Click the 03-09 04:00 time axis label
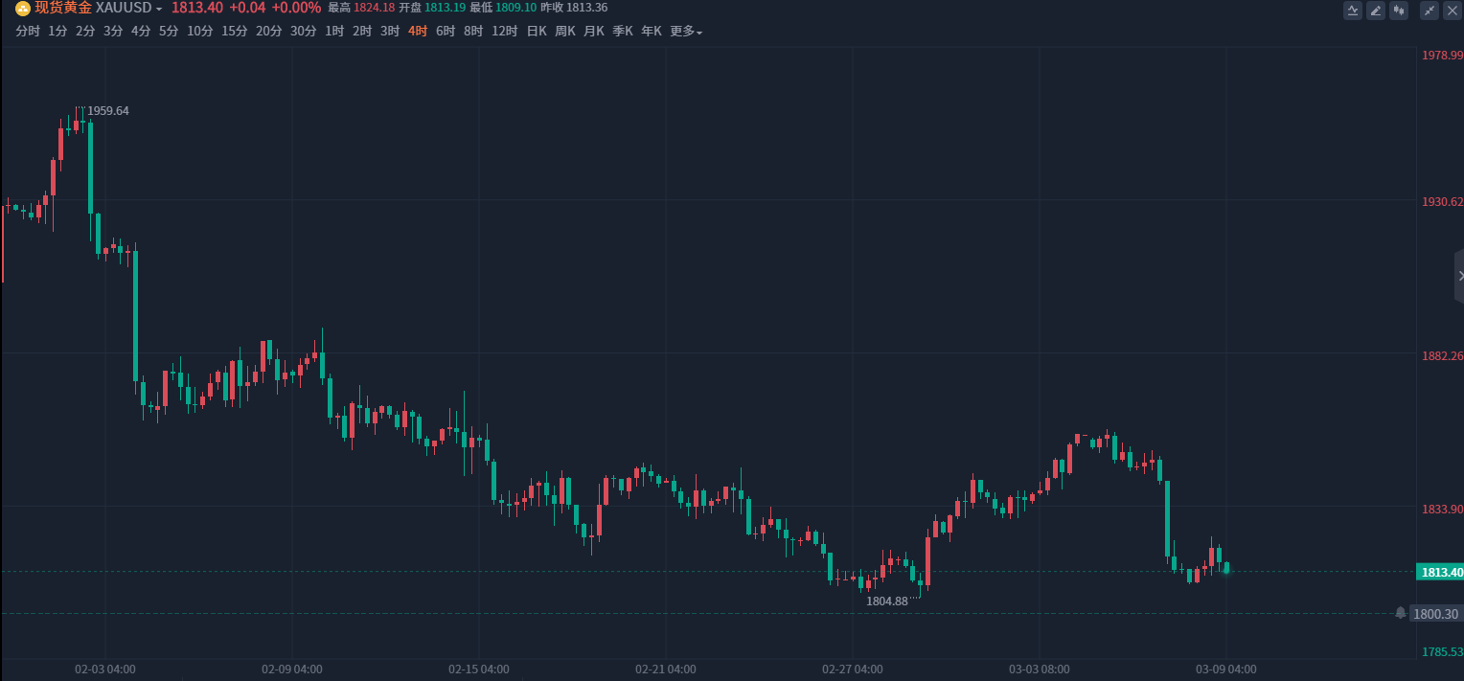1464x681 pixels. [x=1226, y=670]
